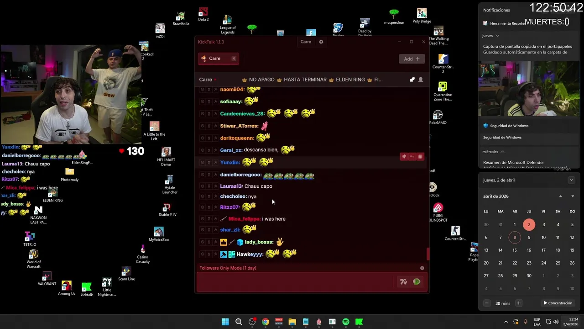
Task: Open Among Us desktop shortcut
Action: pyautogui.click(x=67, y=288)
